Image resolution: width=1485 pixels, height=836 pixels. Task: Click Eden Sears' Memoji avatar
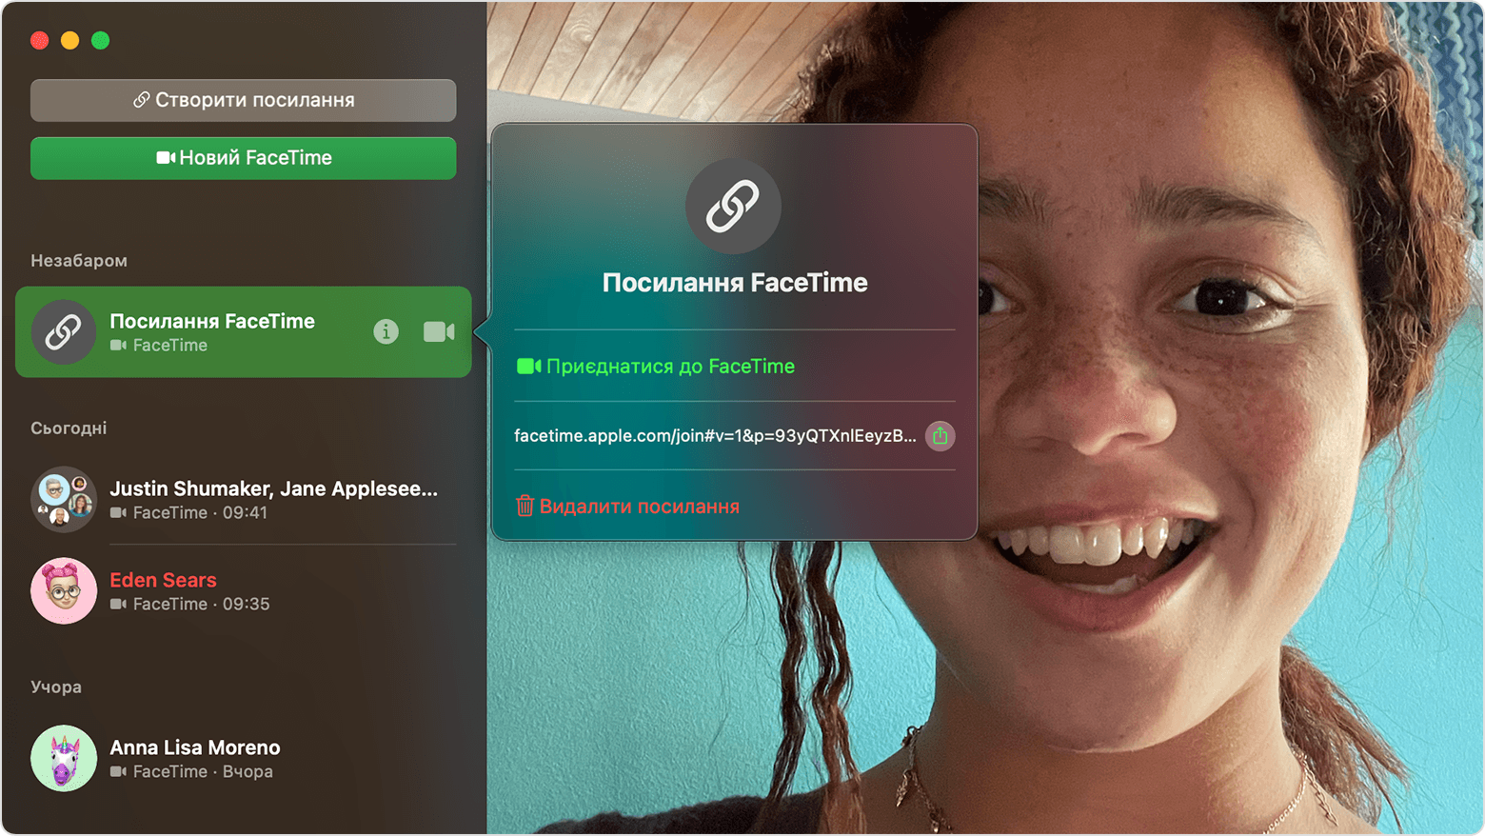pos(63,590)
